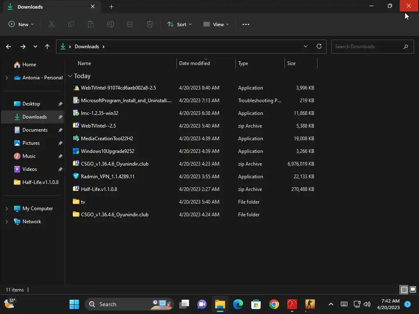Open the Sort dropdown menu
The width and height of the screenshot is (419, 314).
[180, 24]
